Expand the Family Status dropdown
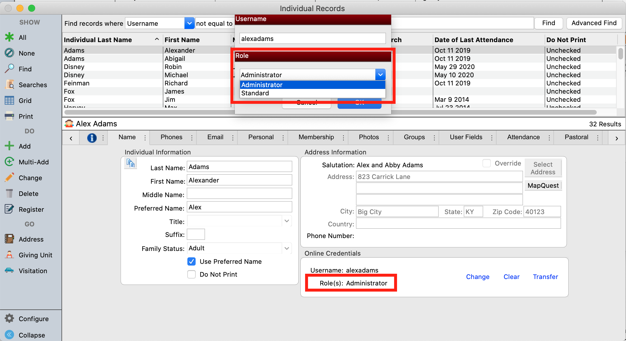 (x=287, y=248)
